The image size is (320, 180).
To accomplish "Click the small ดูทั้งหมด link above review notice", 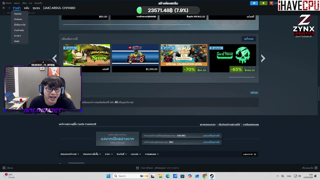I will pos(254,93).
